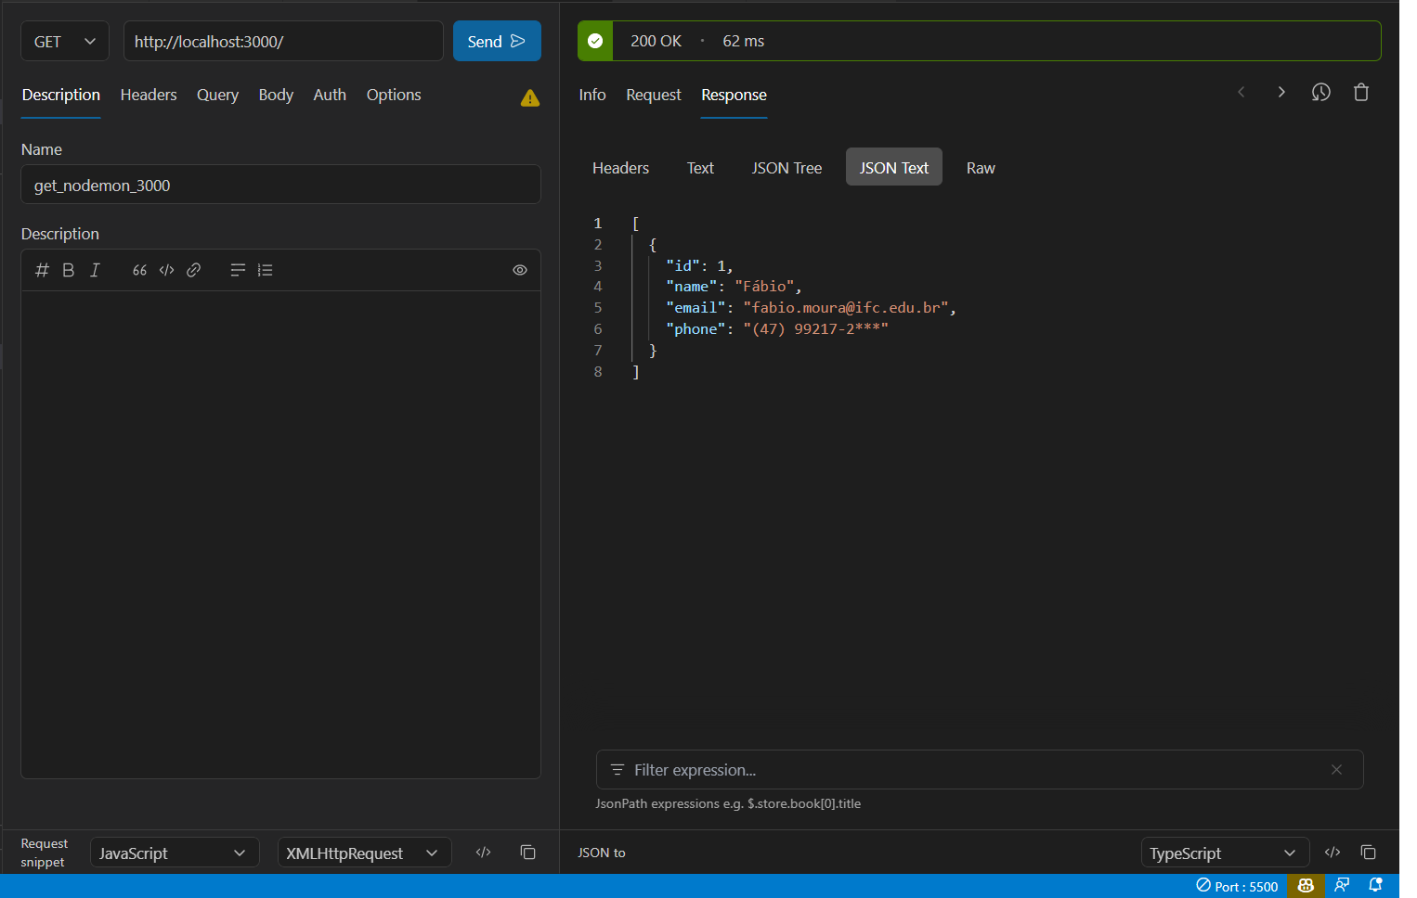Open the Headers request tab
This screenshot has height=898, width=1417.
pyautogui.click(x=149, y=95)
